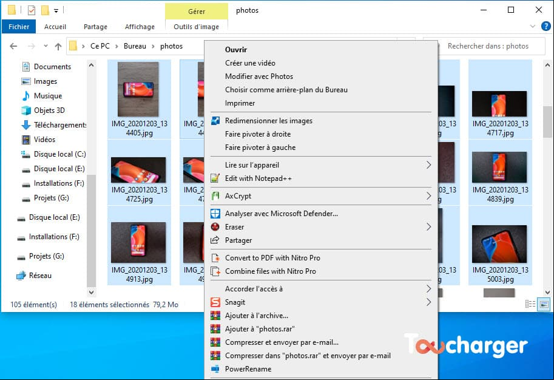
Task: Choose Créer une vidéo
Action: pyautogui.click(x=321, y=63)
